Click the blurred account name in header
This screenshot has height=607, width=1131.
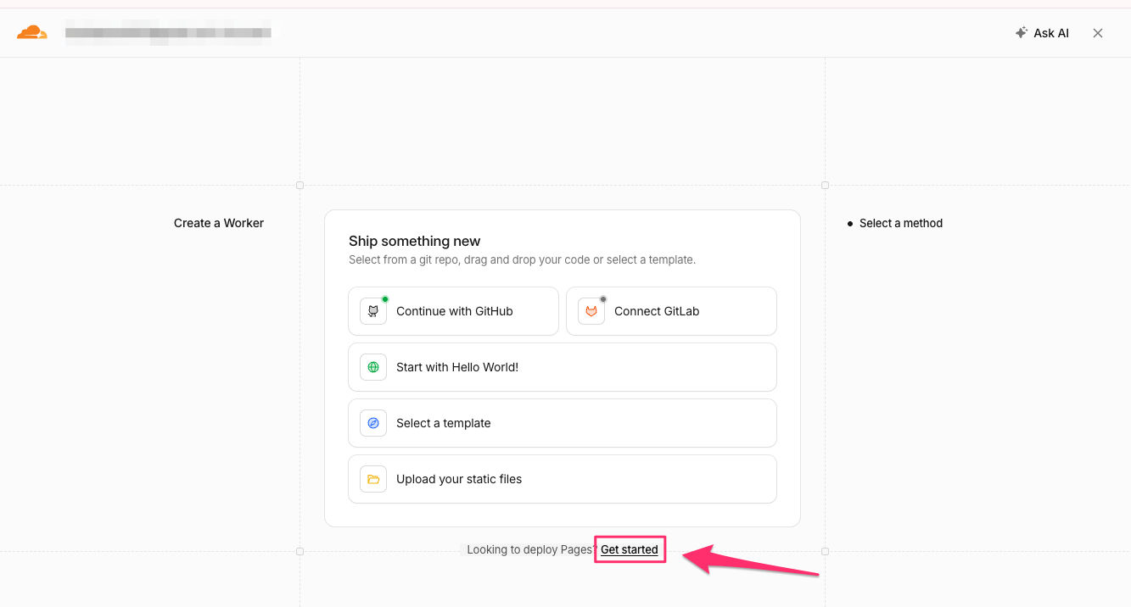(x=168, y=33)
